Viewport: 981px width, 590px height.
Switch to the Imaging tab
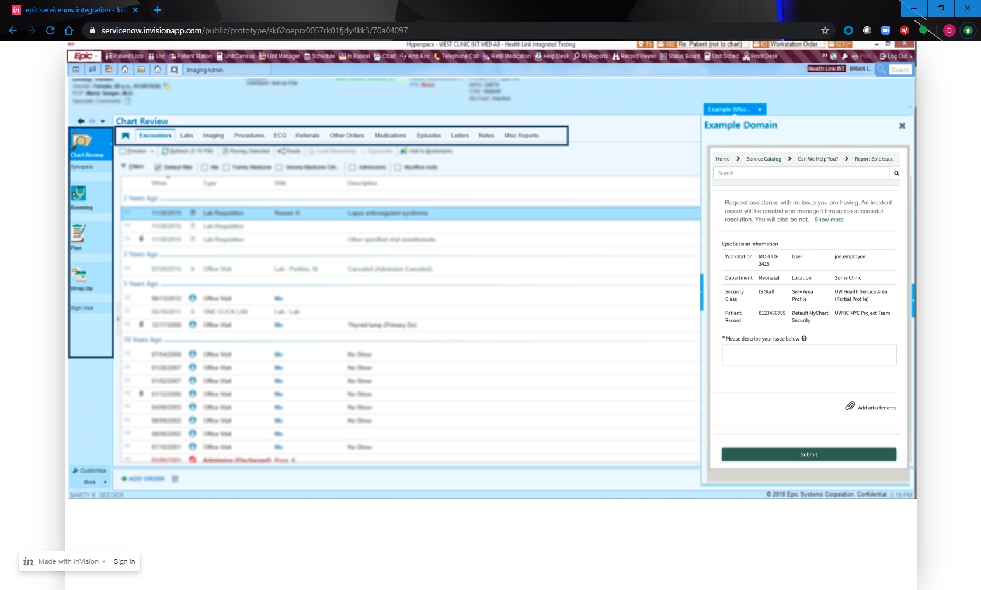[213, 136]
